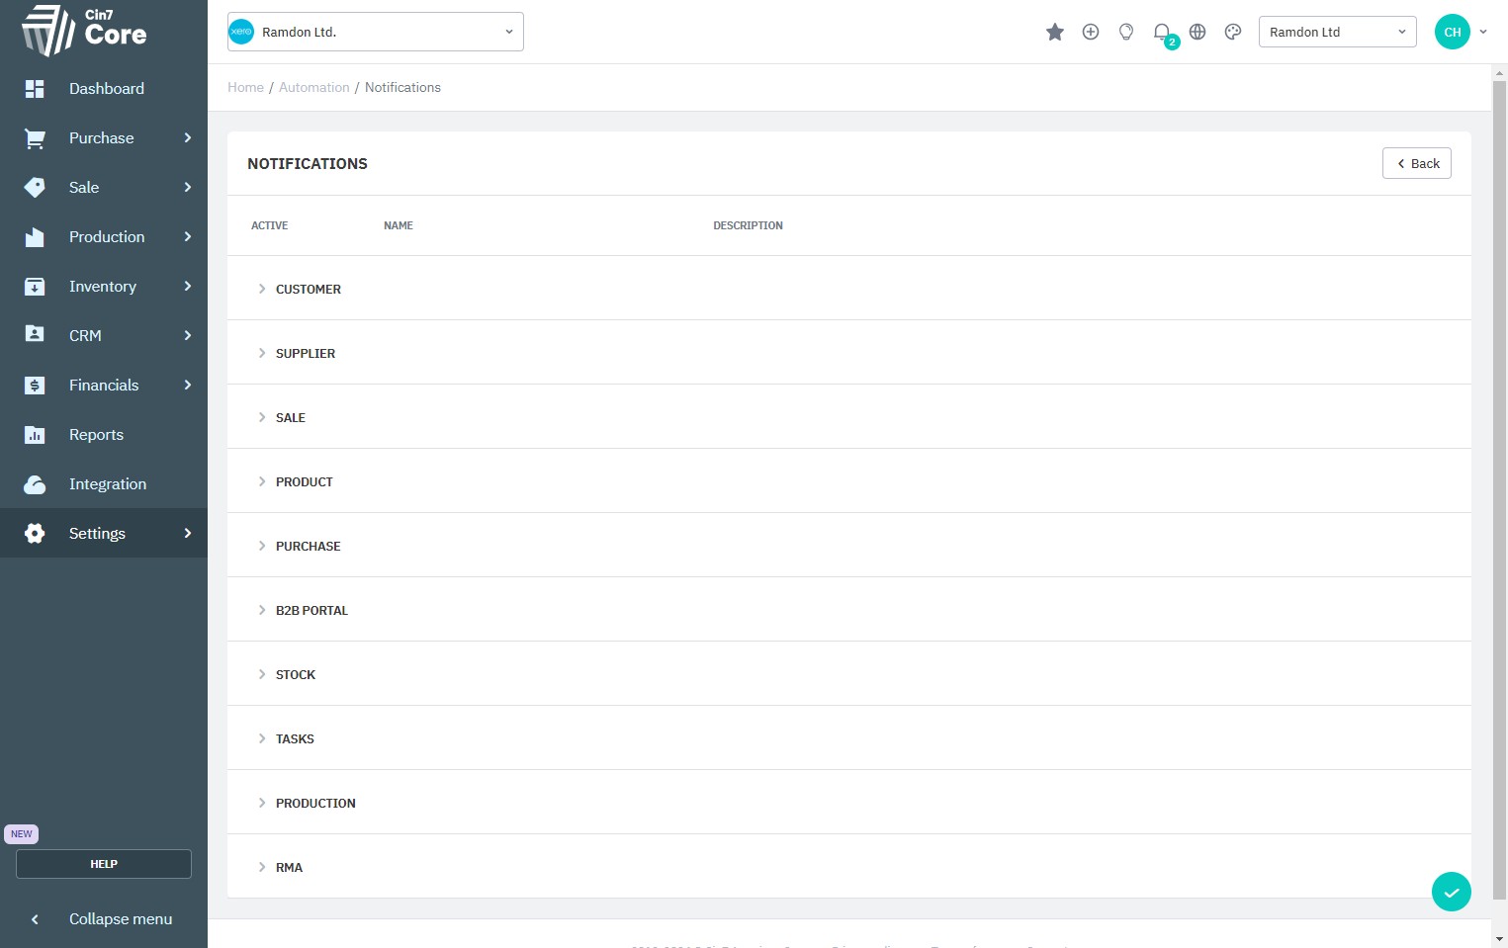Click the vertical page scrollbar

[1499, 494]
